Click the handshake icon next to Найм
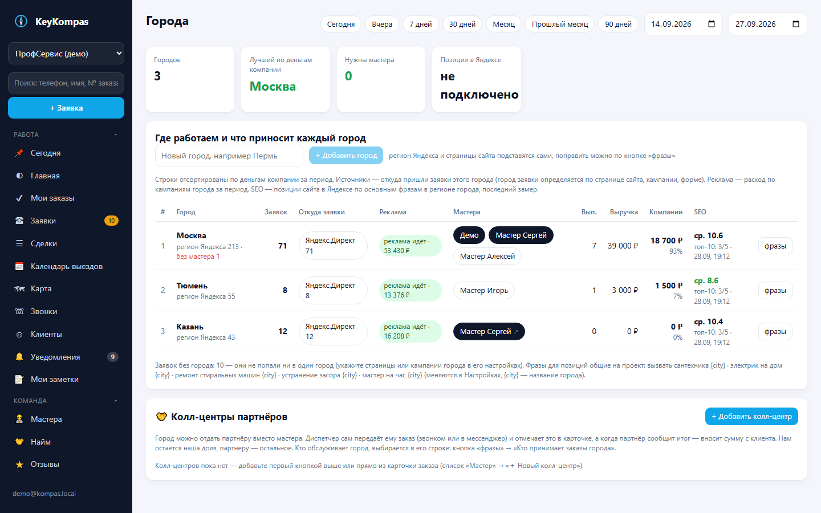This screenshot has height=513, width=821. coord(19,442)
